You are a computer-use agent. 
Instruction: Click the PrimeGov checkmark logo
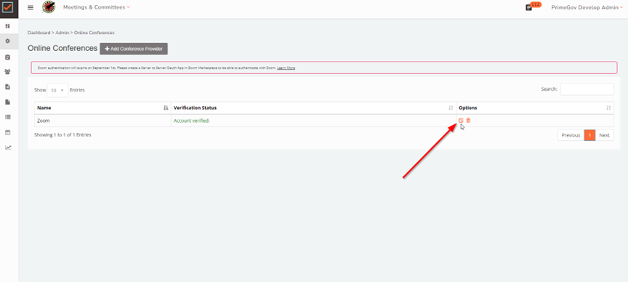7,7
